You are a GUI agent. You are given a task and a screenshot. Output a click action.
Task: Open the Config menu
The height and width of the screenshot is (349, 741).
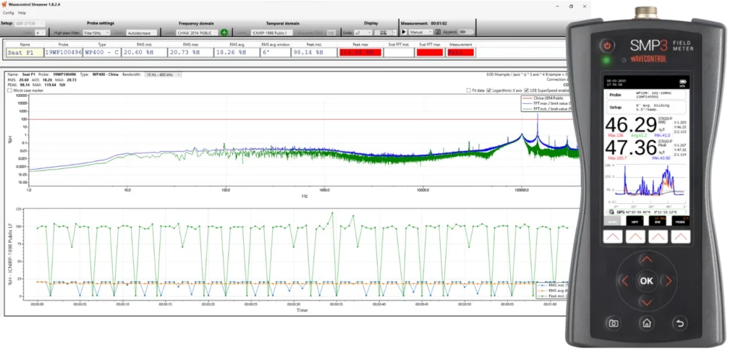pos(8,13)
